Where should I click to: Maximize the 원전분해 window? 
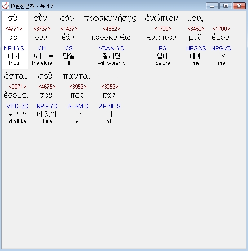226,6
